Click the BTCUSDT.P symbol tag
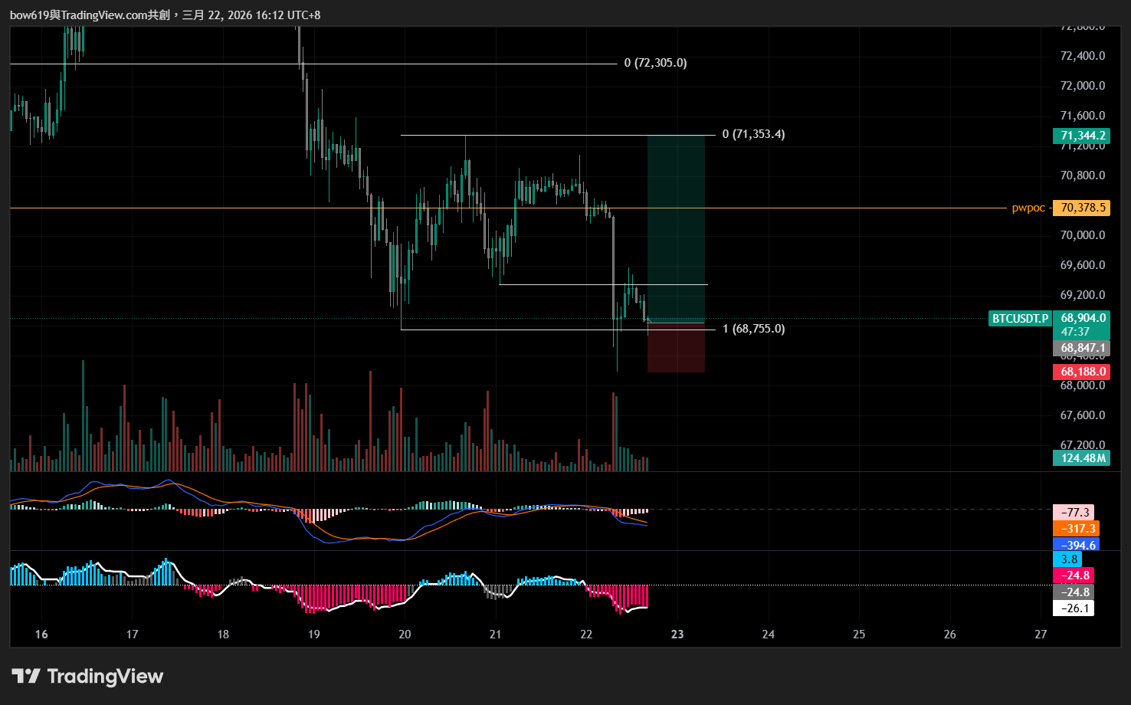The image size is (1131, 705). [x=1020, y=318]
